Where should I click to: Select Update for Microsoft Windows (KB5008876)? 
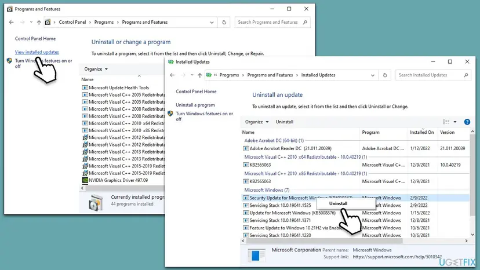[355, 213]
